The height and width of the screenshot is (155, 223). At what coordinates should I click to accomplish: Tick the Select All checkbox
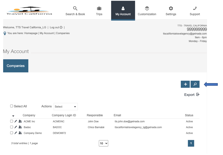coord(12,106)
